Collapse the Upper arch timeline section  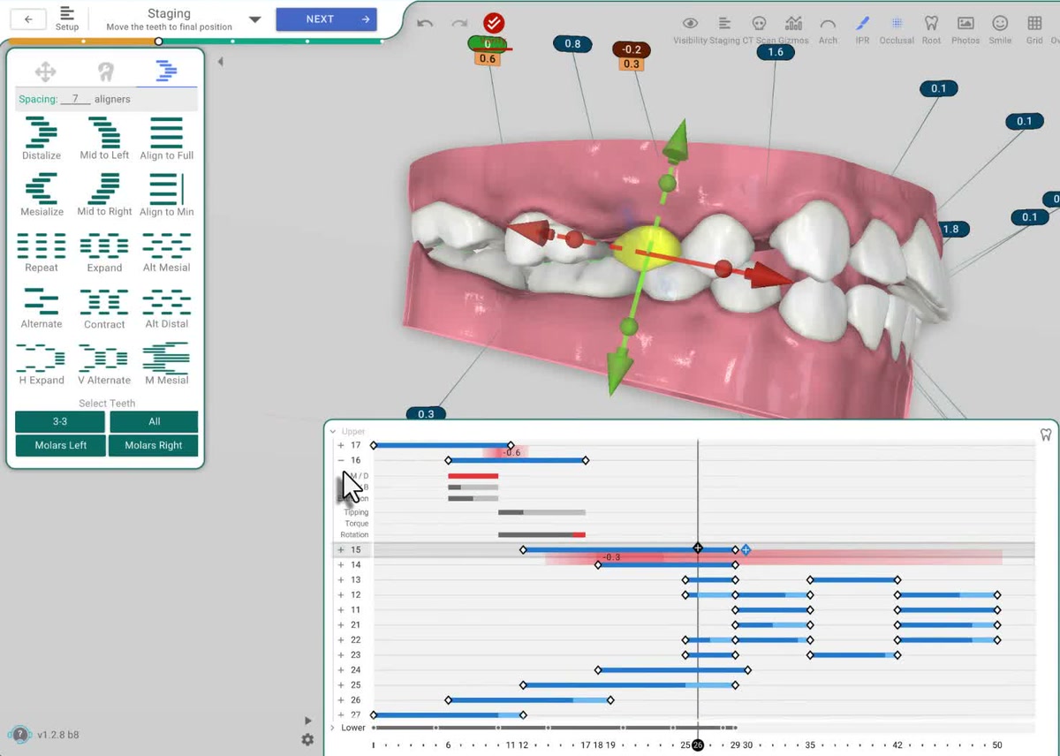(x=332, y=432)
